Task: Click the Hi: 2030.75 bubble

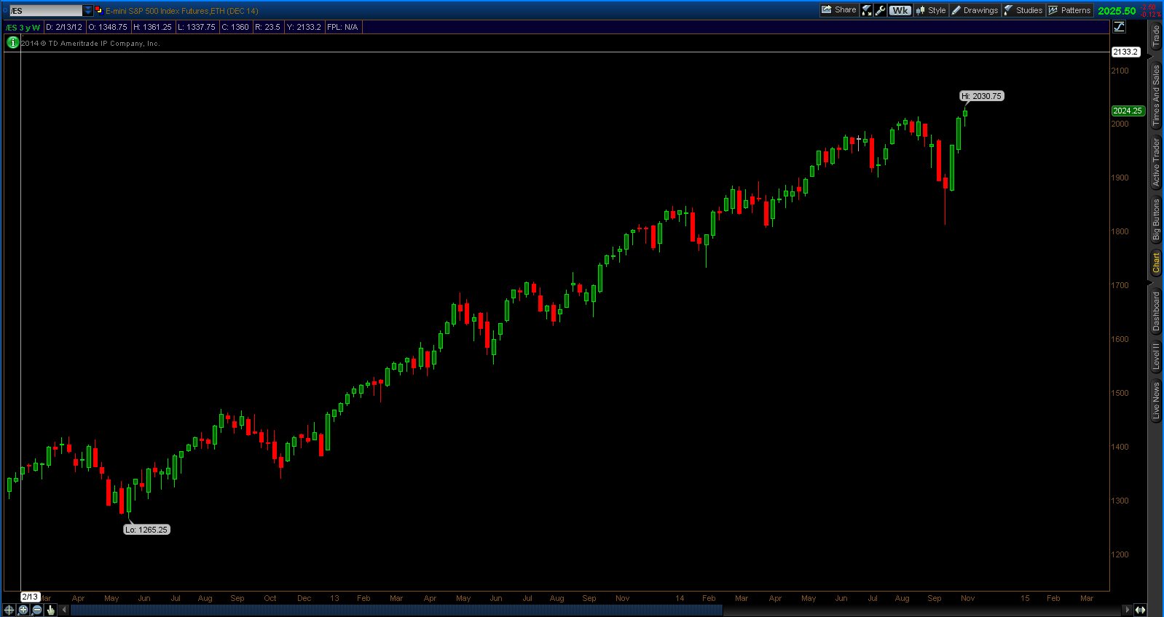Action: coord(981,96)
